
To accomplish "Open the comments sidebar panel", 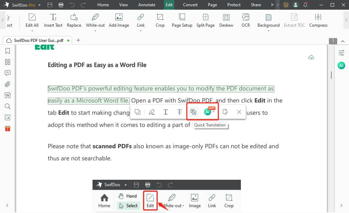I will pyautogui.click(x=8, y=73).
